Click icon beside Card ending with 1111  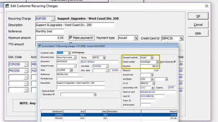point(153,88)
